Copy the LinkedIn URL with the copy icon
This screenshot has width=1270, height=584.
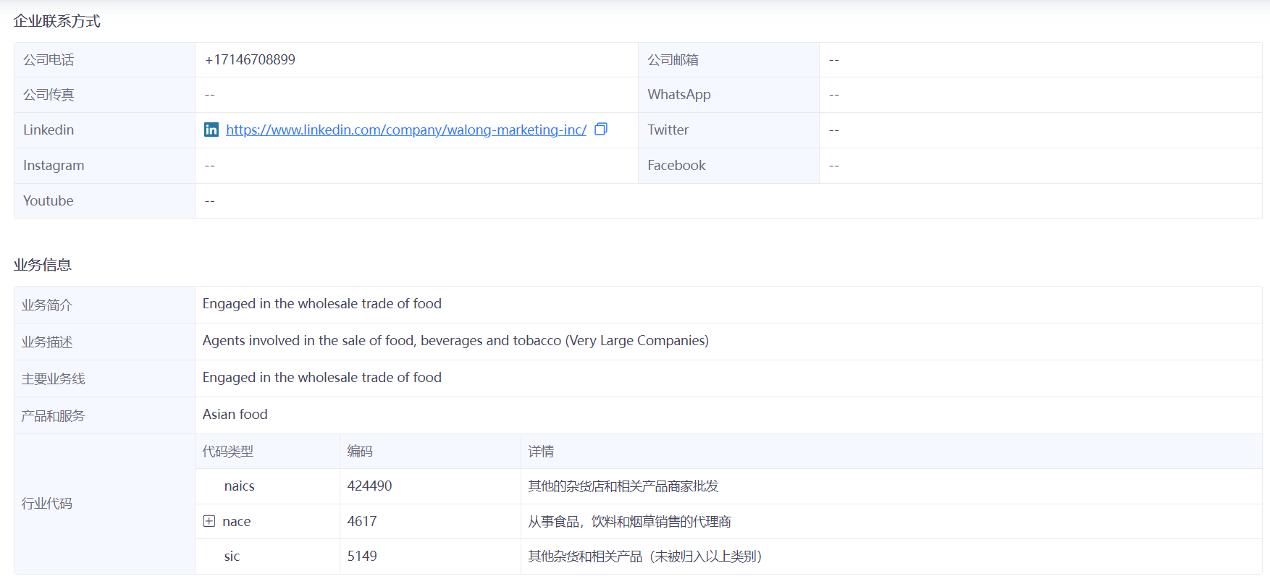[x=600, y=130]
